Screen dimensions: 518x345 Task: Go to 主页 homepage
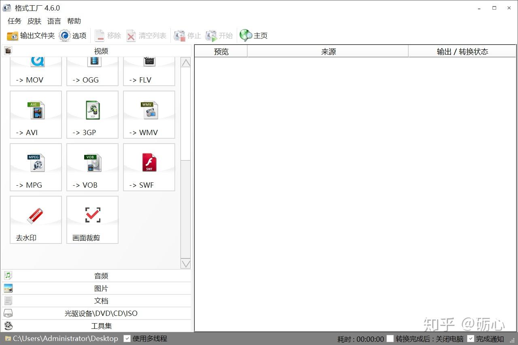253,36
